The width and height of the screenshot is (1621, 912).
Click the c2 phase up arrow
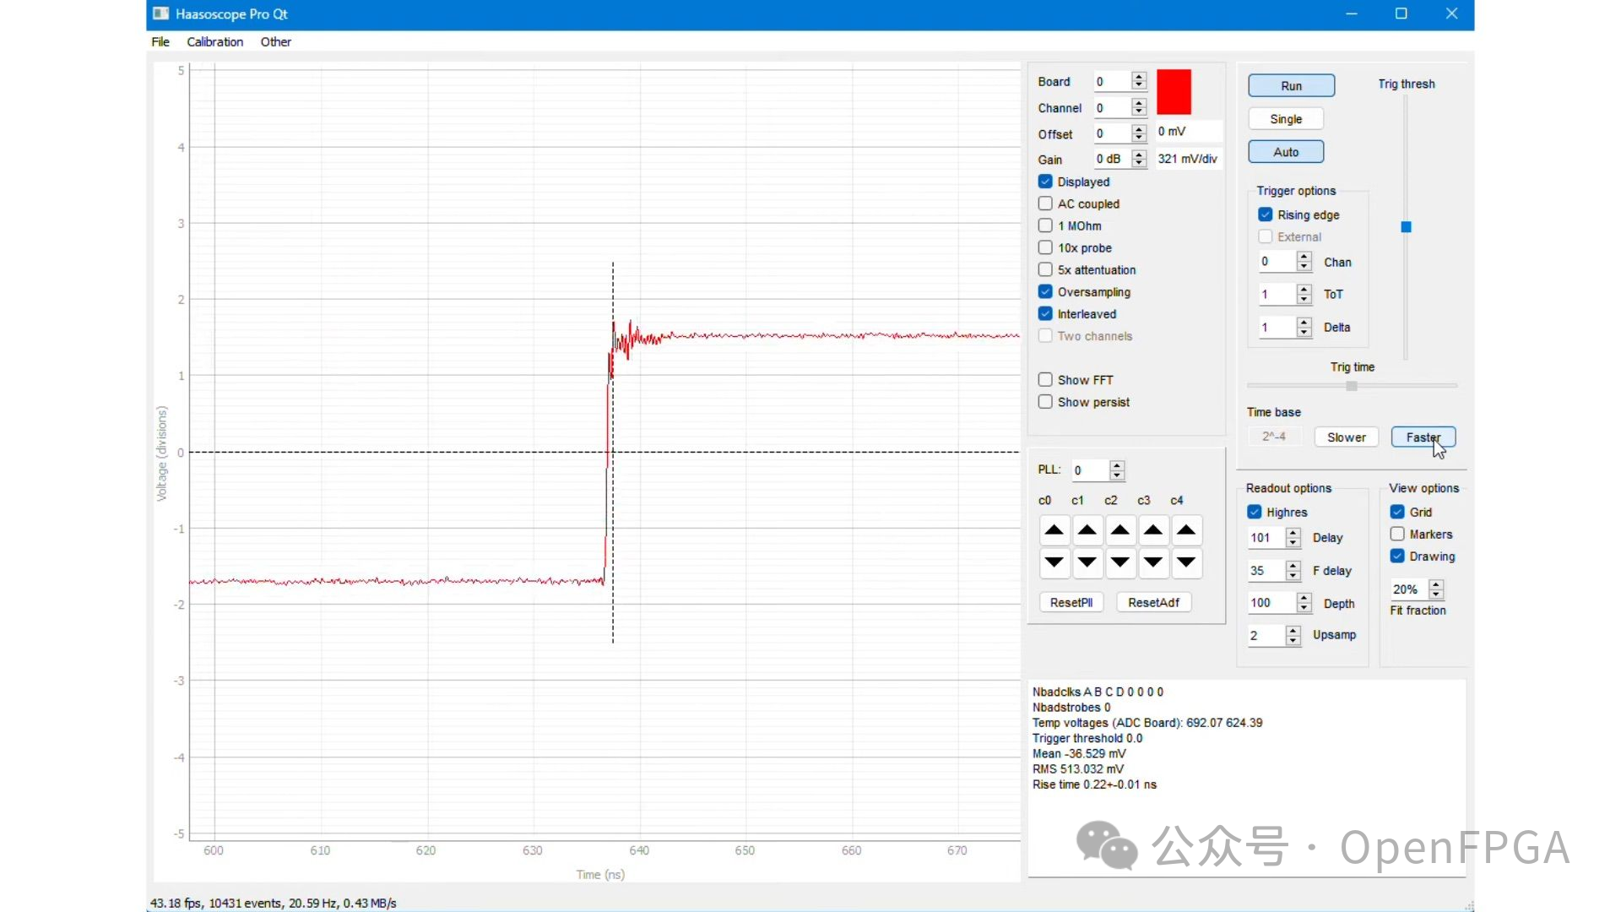(1120, 529)
